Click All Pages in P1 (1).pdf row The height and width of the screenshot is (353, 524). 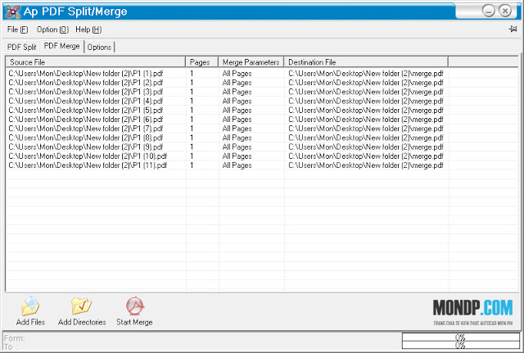pos(237,74)
